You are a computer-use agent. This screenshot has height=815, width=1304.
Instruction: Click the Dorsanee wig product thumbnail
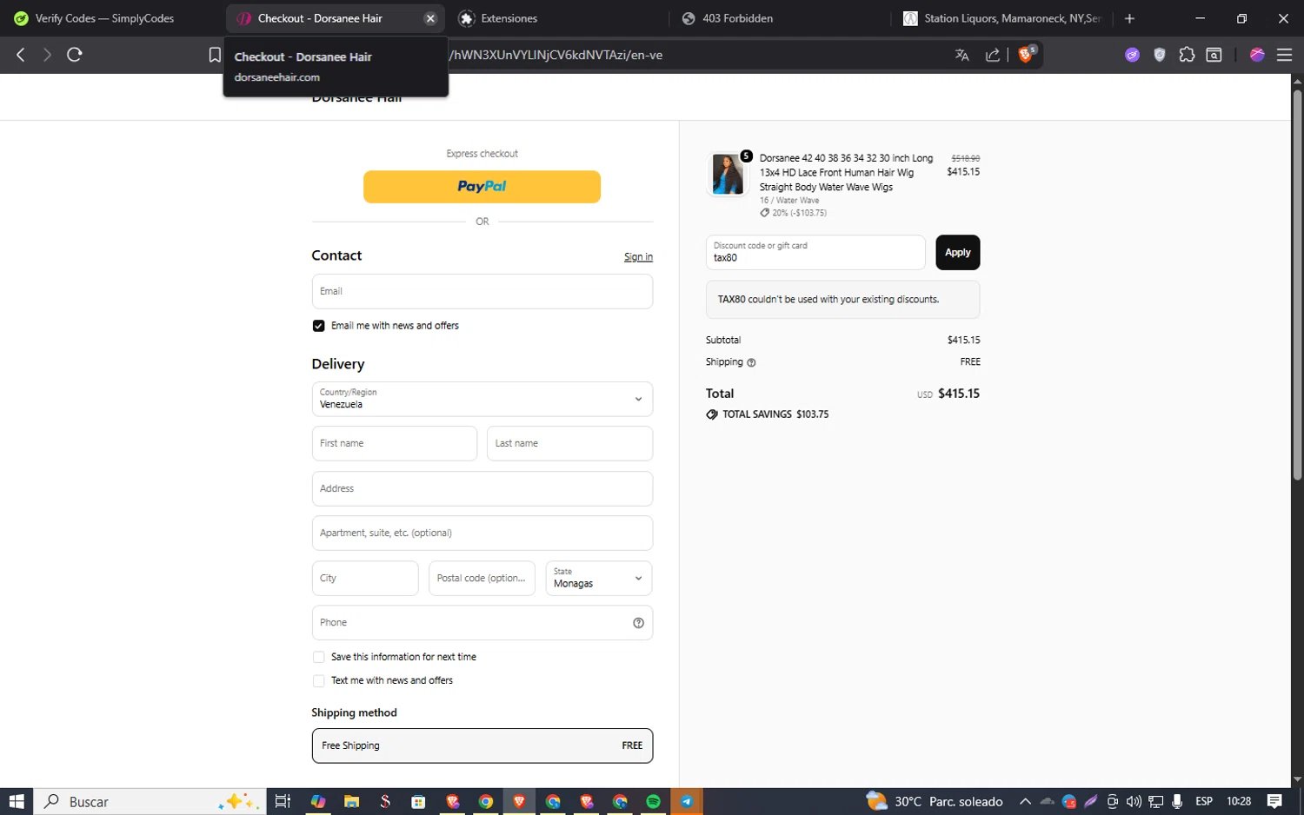(x=728, y=174)
